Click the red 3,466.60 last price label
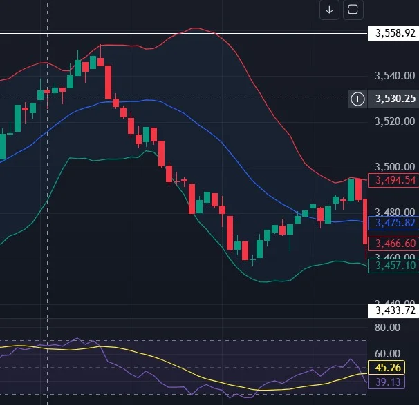Screen dimensions: 419x405 click(393, 244)
